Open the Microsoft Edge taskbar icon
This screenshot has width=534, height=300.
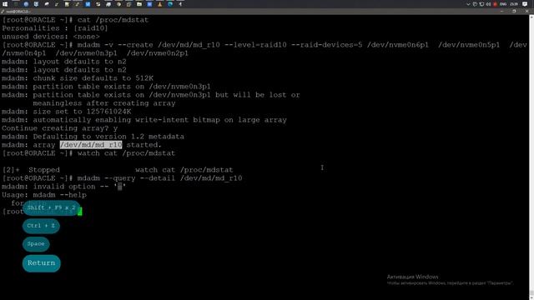(170, 4)
